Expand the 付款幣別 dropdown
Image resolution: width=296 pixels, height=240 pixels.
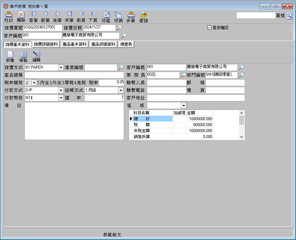point(61,98)
